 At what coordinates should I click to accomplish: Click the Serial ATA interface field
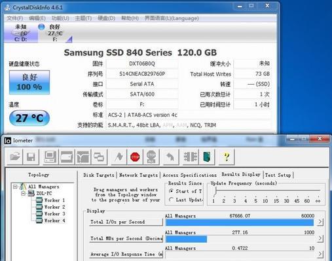coord(142,84)
